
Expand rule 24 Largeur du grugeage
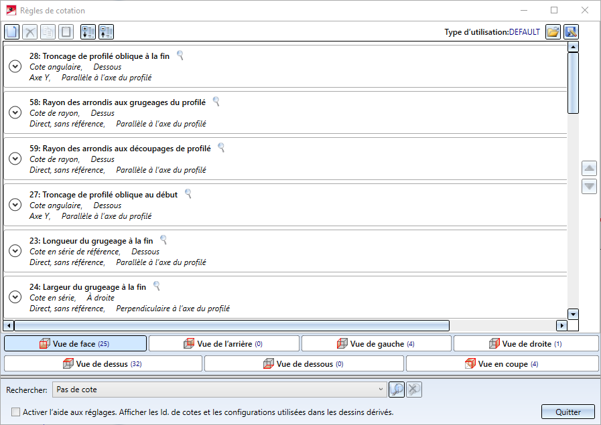point(15,296)
